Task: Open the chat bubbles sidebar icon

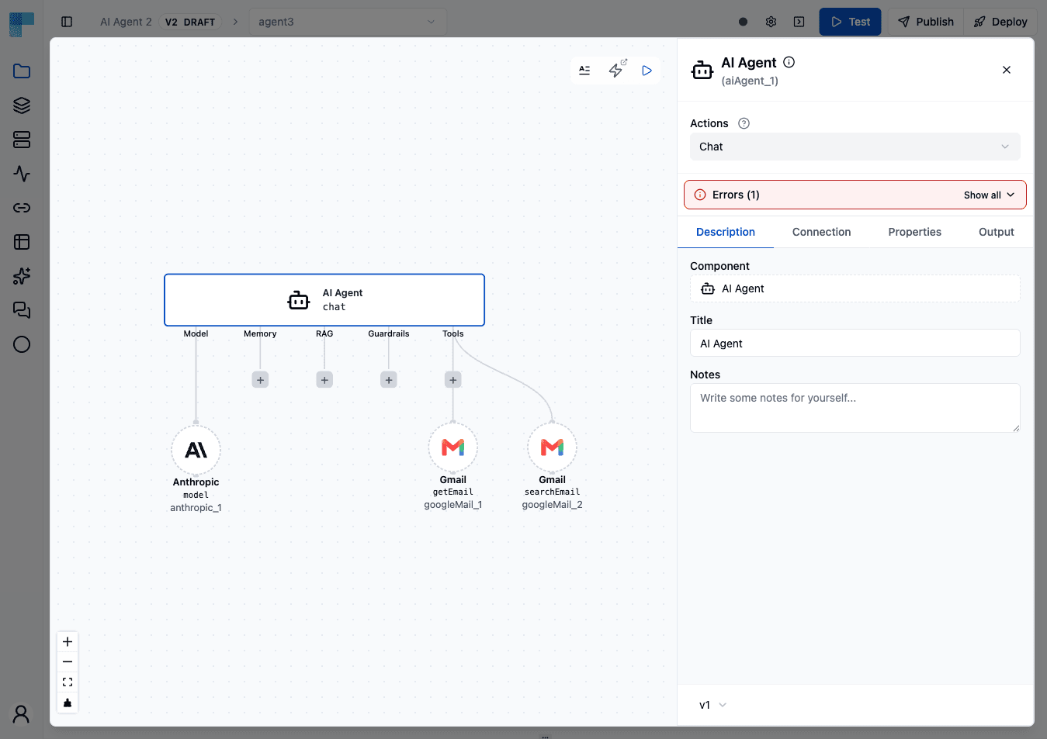Action: point(22,310)
